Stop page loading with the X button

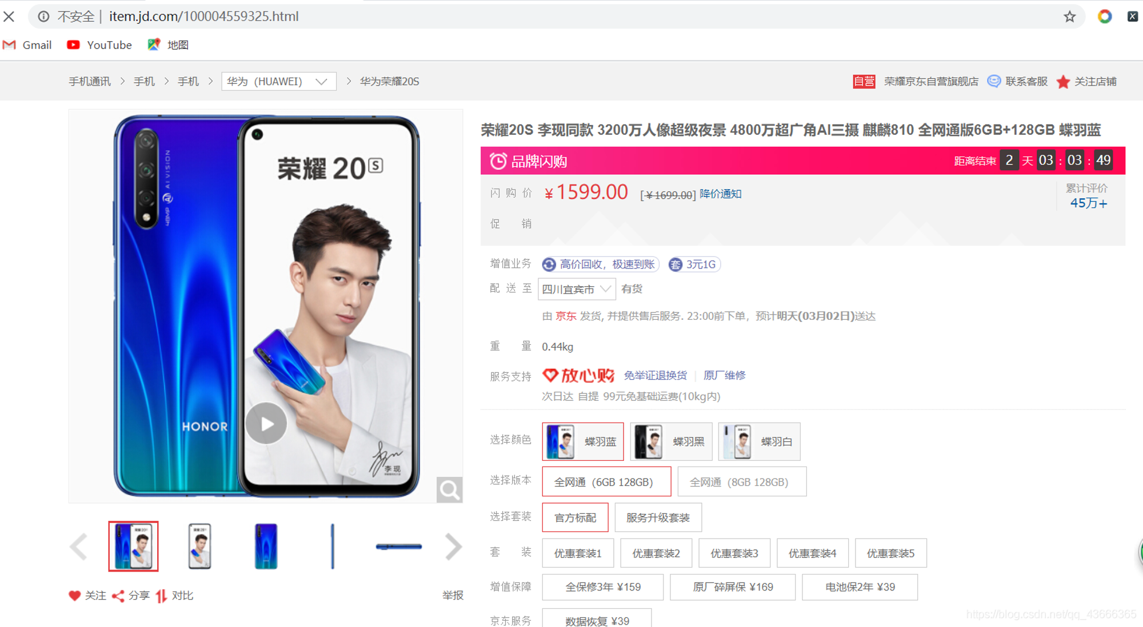point(9,16)
